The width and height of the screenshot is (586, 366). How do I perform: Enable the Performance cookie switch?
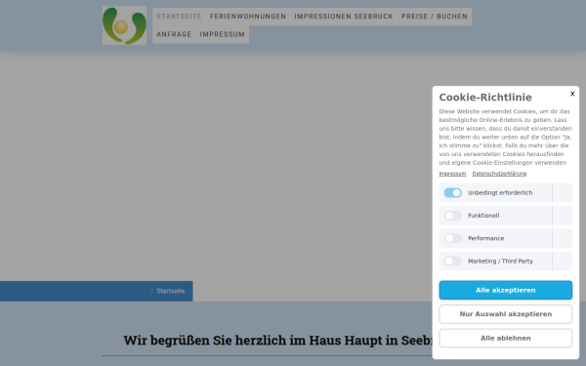[x=452, y=238]
